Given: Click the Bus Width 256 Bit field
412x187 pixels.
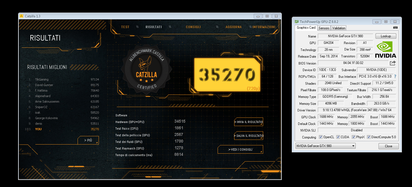Looking at the screenshot, I should coord(384,97).
